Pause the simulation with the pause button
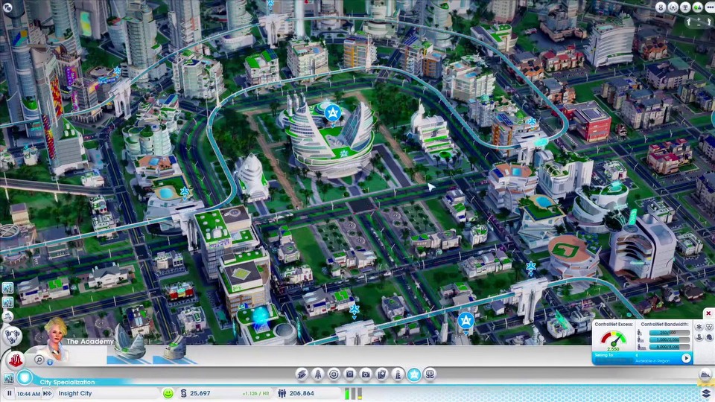715x402 pixels. 9,393
